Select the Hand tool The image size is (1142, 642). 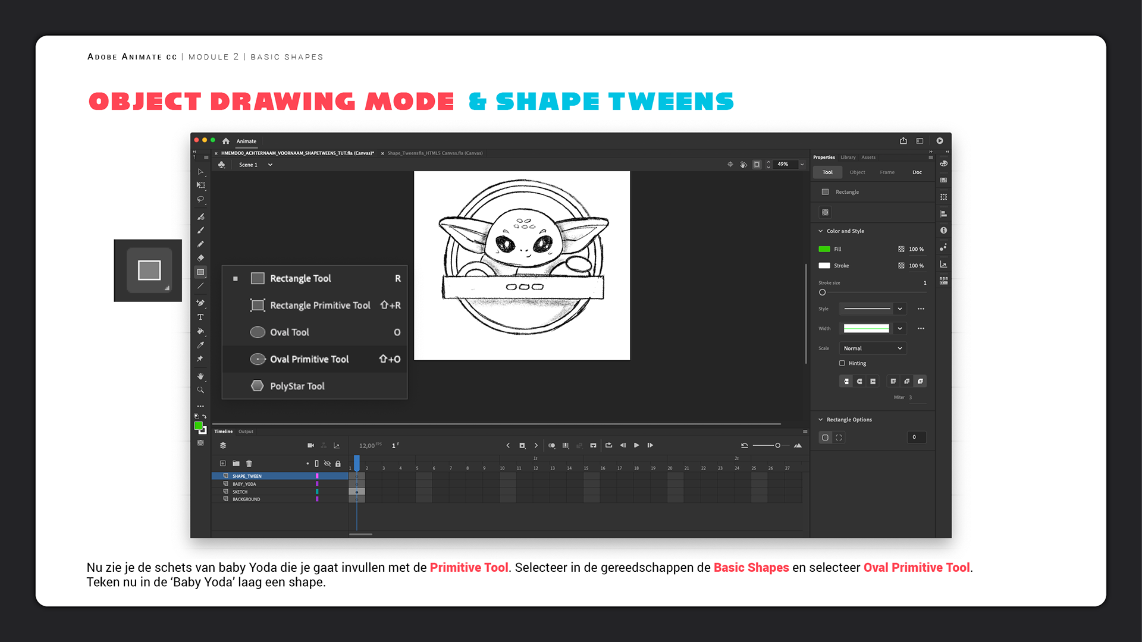200,376
